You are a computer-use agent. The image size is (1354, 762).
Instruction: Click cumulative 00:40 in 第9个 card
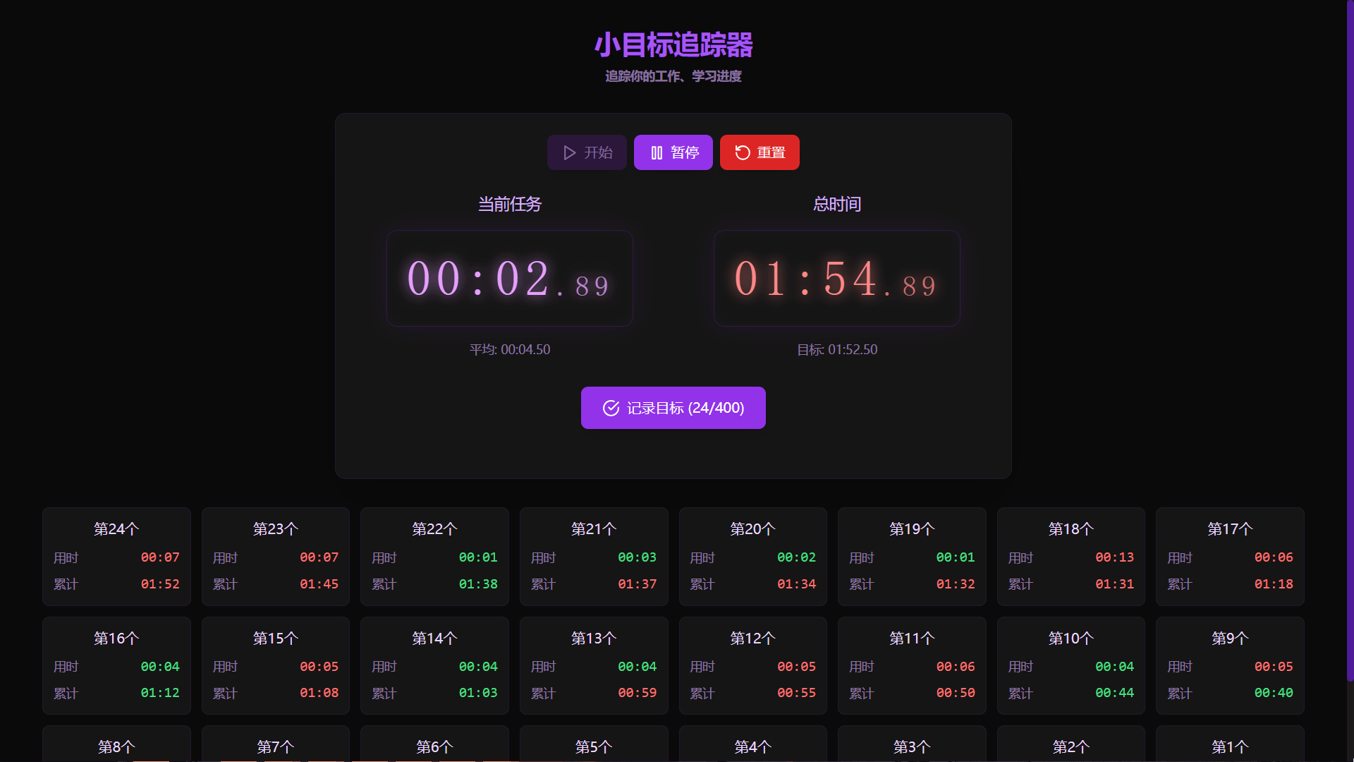(1274, 693)
